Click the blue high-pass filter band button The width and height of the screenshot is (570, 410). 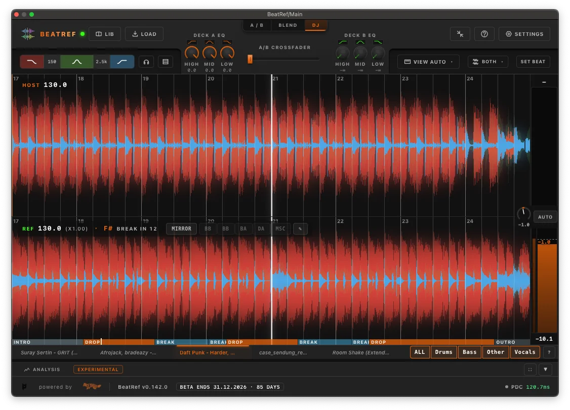click(x=122, y=62)
